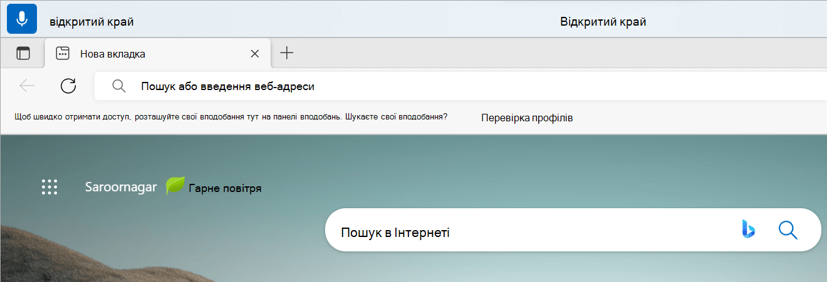Open Гарне повітря air quality info

[225, 188]
